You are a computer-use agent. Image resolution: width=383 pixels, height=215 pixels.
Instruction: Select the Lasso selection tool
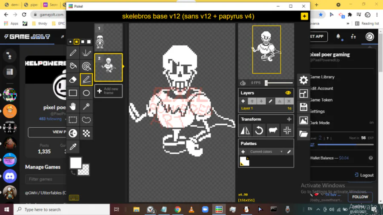pos(86,120)
